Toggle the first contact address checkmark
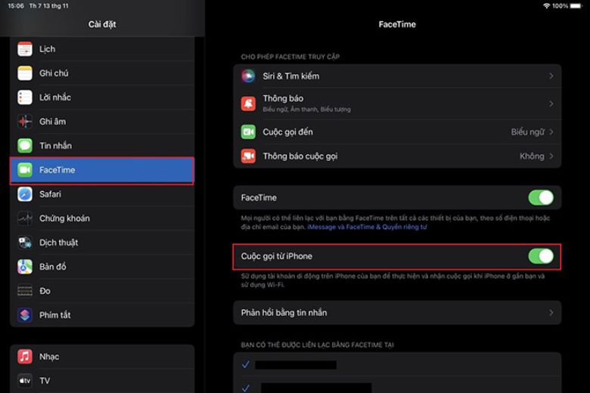Image resolution: width=590 pixels, height=393 pixels. pos(246,364)
